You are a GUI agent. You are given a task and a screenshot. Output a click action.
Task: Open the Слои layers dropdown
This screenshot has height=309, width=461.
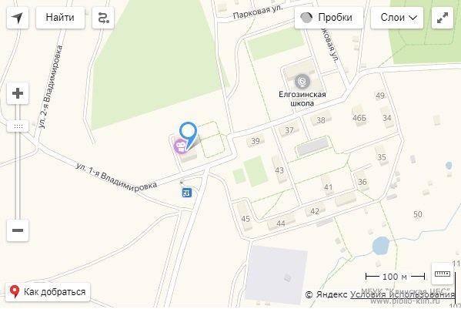(397, 18)
